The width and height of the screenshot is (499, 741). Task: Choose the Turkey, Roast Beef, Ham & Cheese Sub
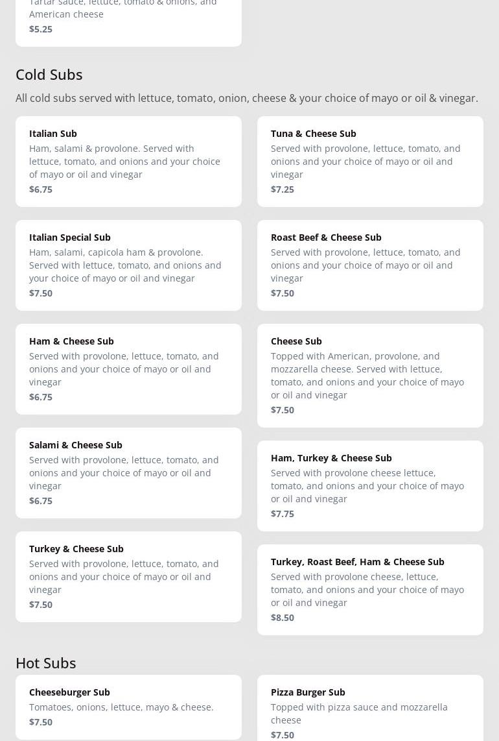click(370, 590)
